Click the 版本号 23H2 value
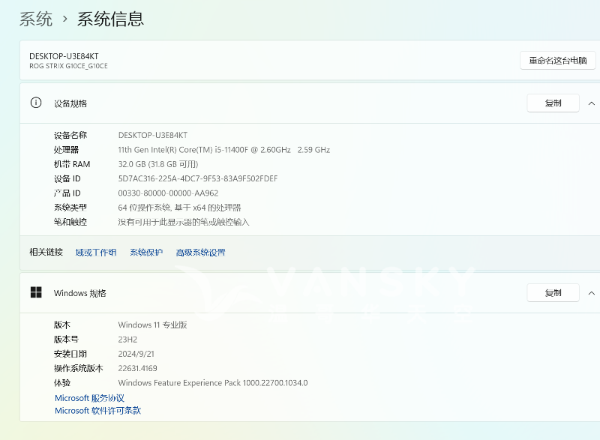 tap(128, 339)
